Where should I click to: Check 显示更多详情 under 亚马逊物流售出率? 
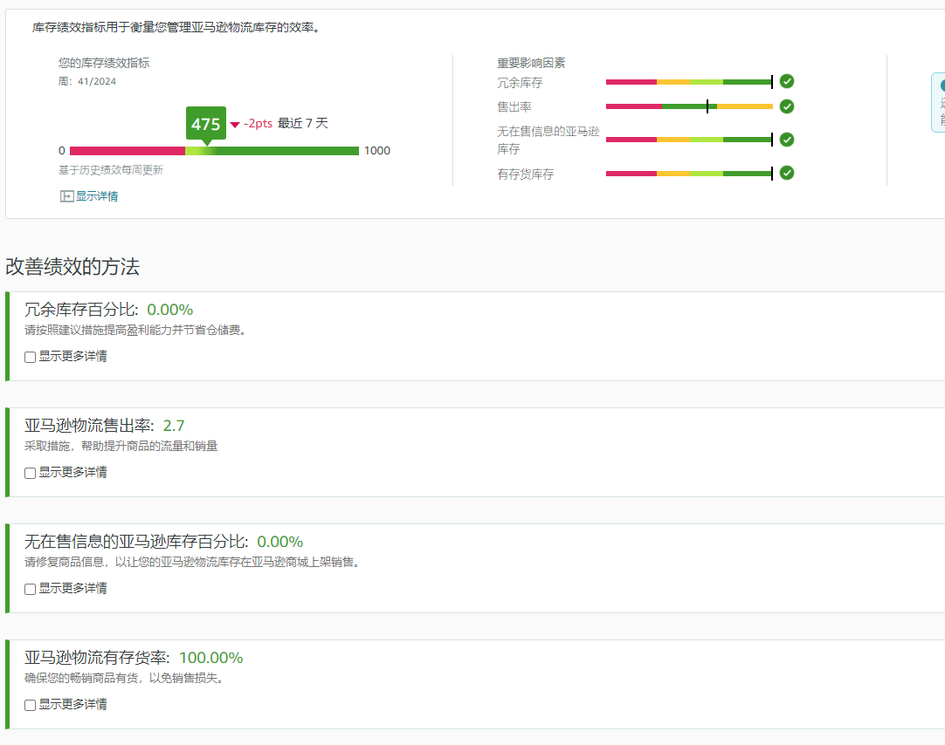31,474
